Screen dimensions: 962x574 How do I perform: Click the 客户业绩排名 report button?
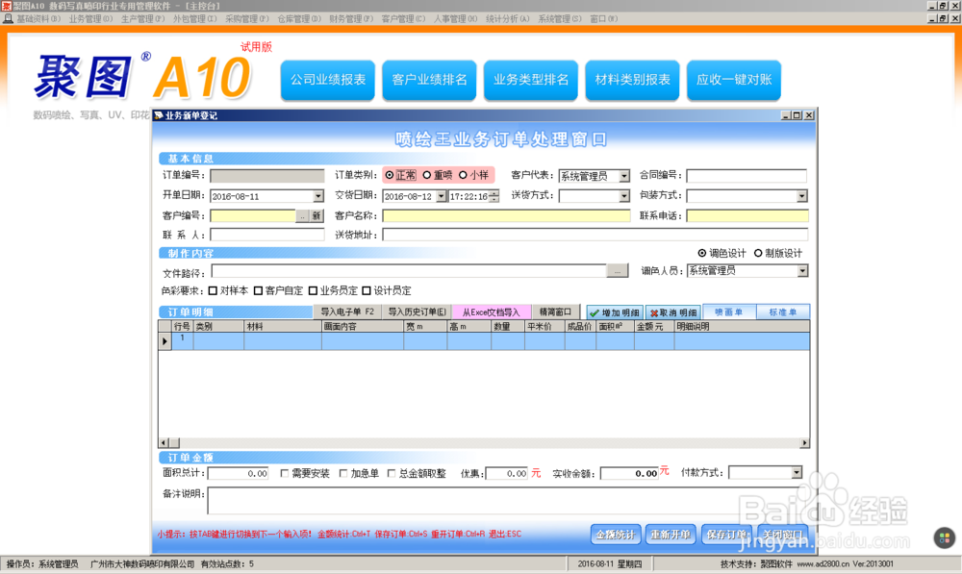point(428,81)
